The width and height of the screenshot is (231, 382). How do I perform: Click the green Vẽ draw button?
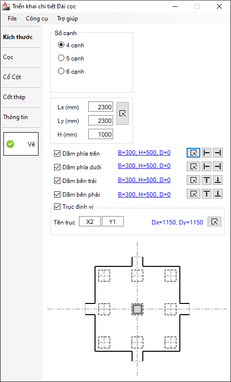(21, 144)
